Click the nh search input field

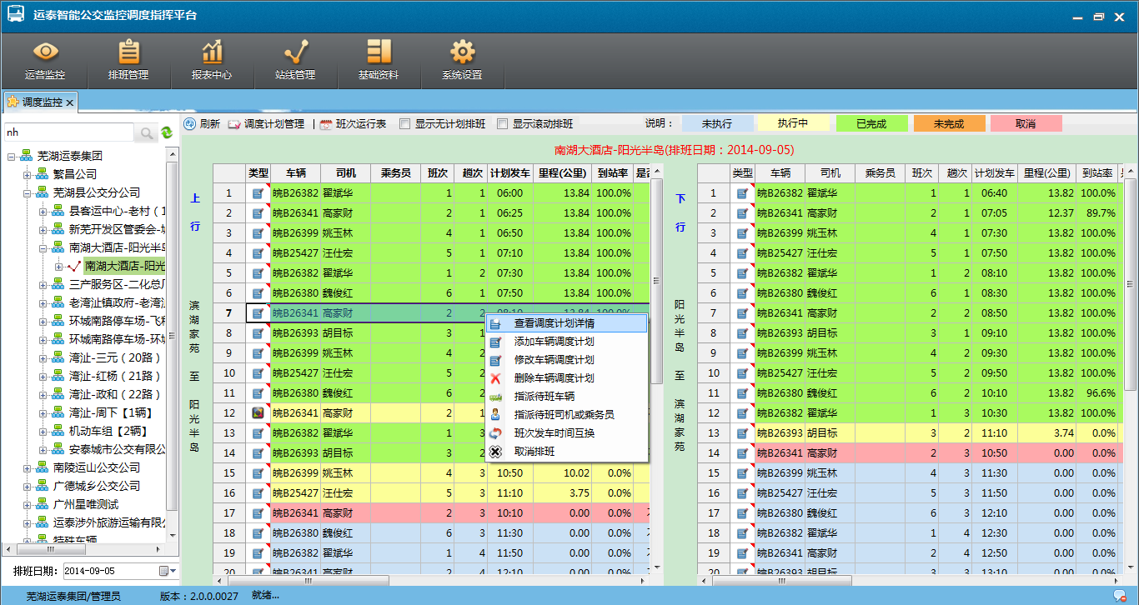pos(67,132)
